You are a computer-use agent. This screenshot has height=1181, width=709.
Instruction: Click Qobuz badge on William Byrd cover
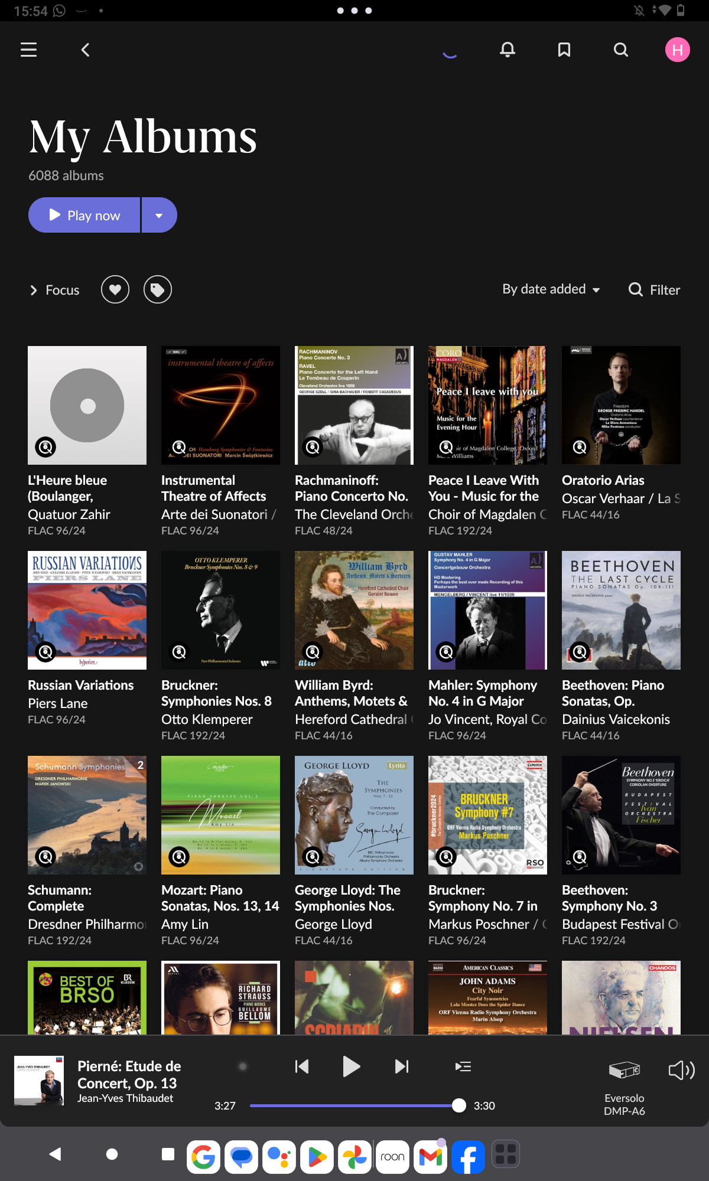pyautogui.click(x=313, y=652)
